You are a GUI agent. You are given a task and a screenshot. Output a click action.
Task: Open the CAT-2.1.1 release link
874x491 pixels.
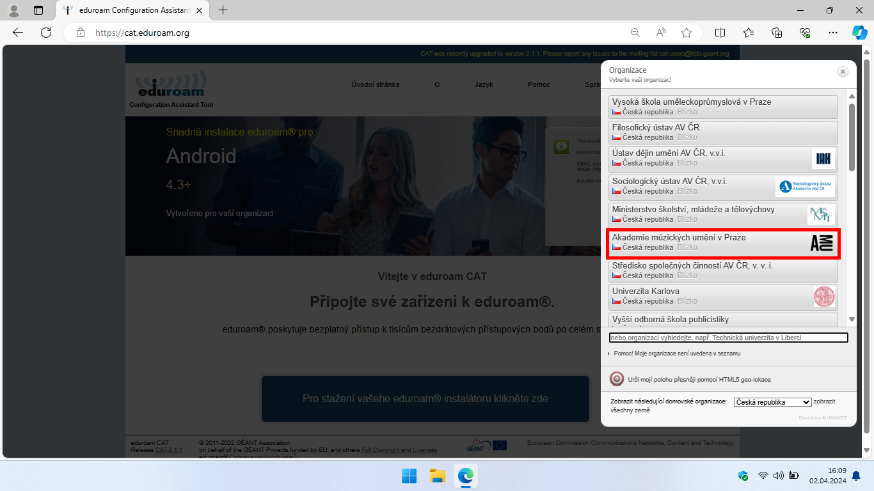coord(168,450)
